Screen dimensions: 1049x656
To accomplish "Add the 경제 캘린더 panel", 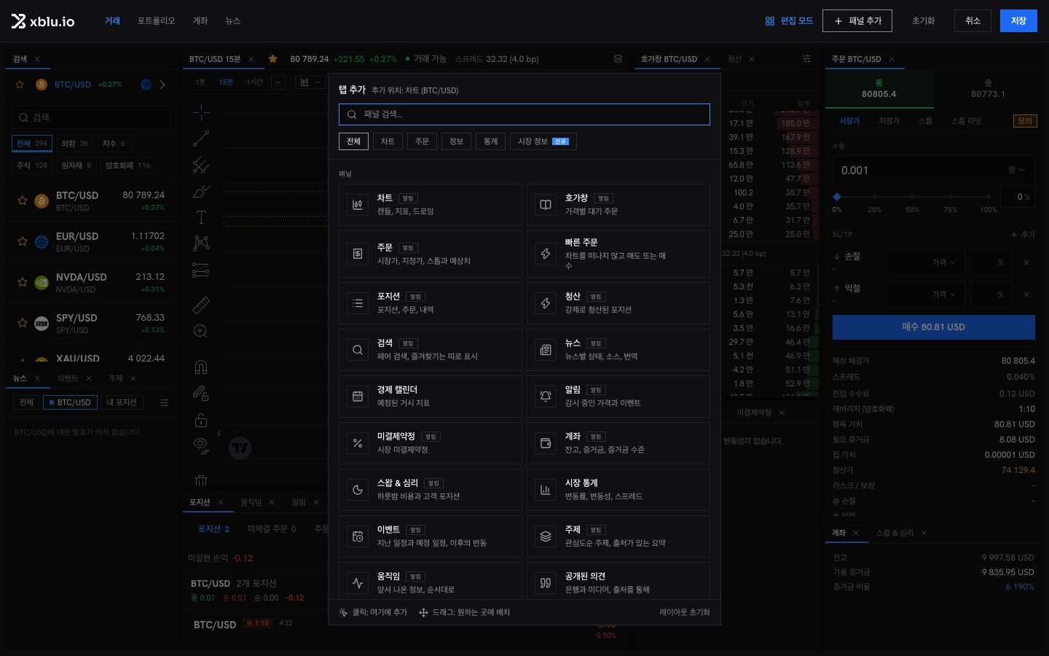I will pos(431,397).
